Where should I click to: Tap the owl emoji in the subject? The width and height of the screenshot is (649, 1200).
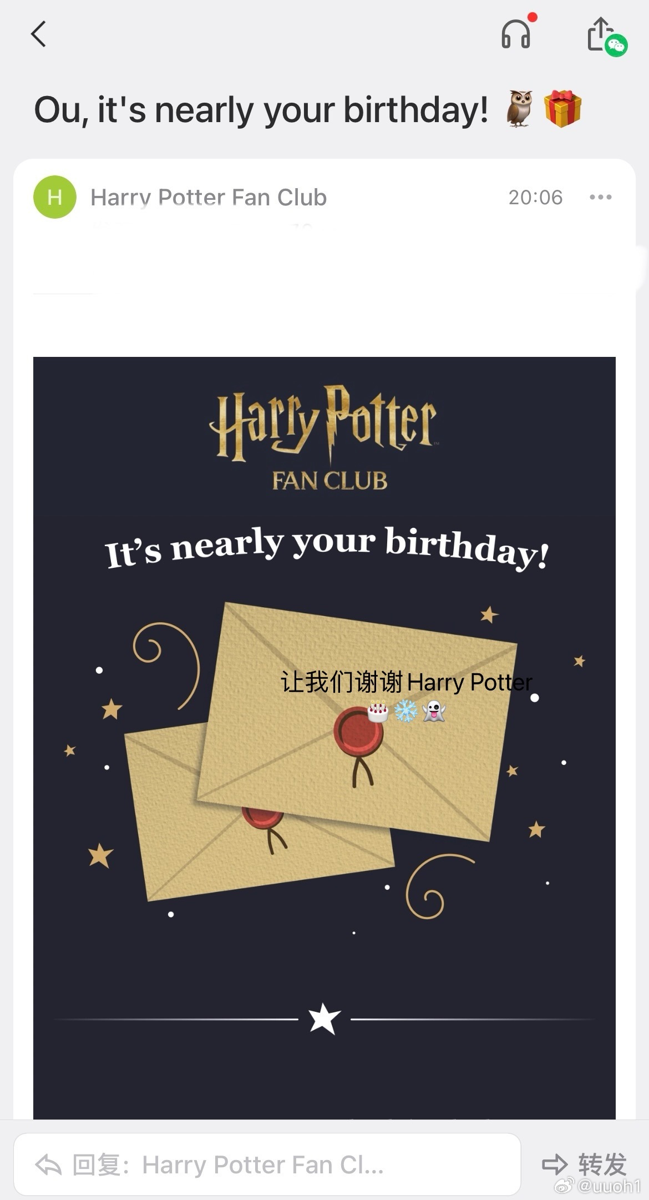coord(520,109)
